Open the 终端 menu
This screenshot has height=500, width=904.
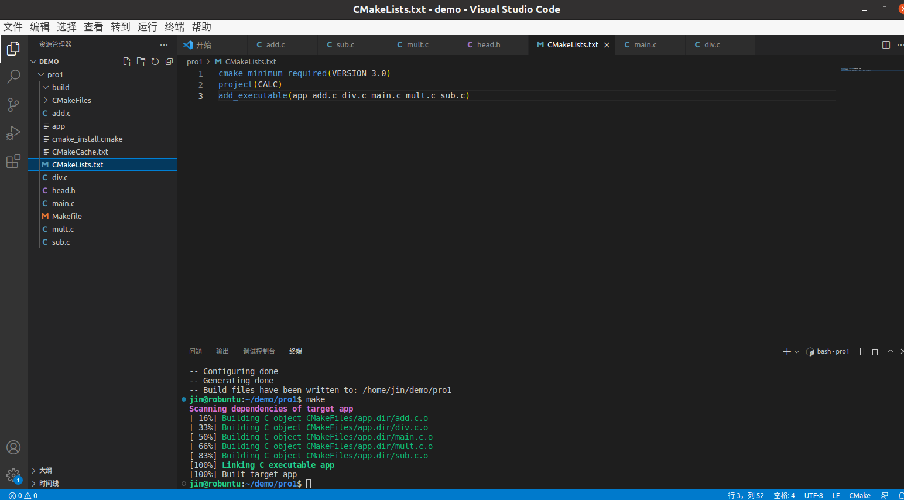pyautogui.click(x=174, y=27)
